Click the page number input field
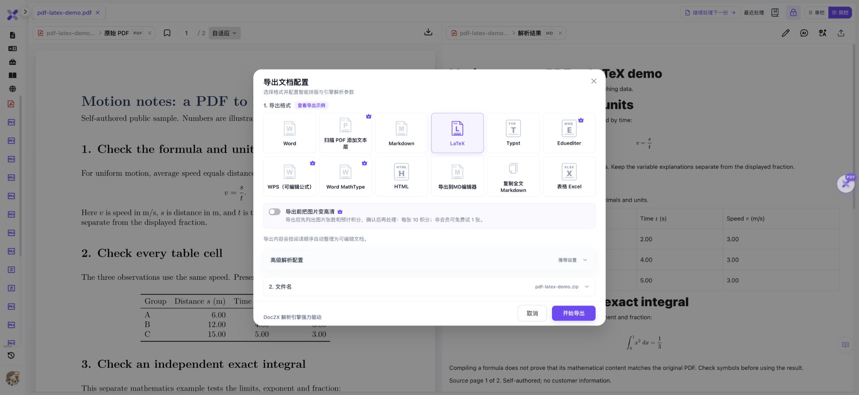Viewport: 859px width, 395px height. [x=186, y=33]
